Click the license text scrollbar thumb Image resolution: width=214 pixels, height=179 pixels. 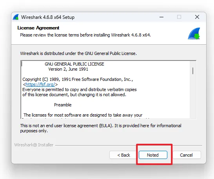click(x=193, y=71)
